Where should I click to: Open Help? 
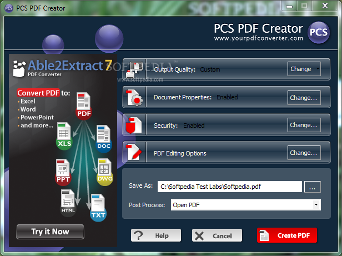(156, 235)
